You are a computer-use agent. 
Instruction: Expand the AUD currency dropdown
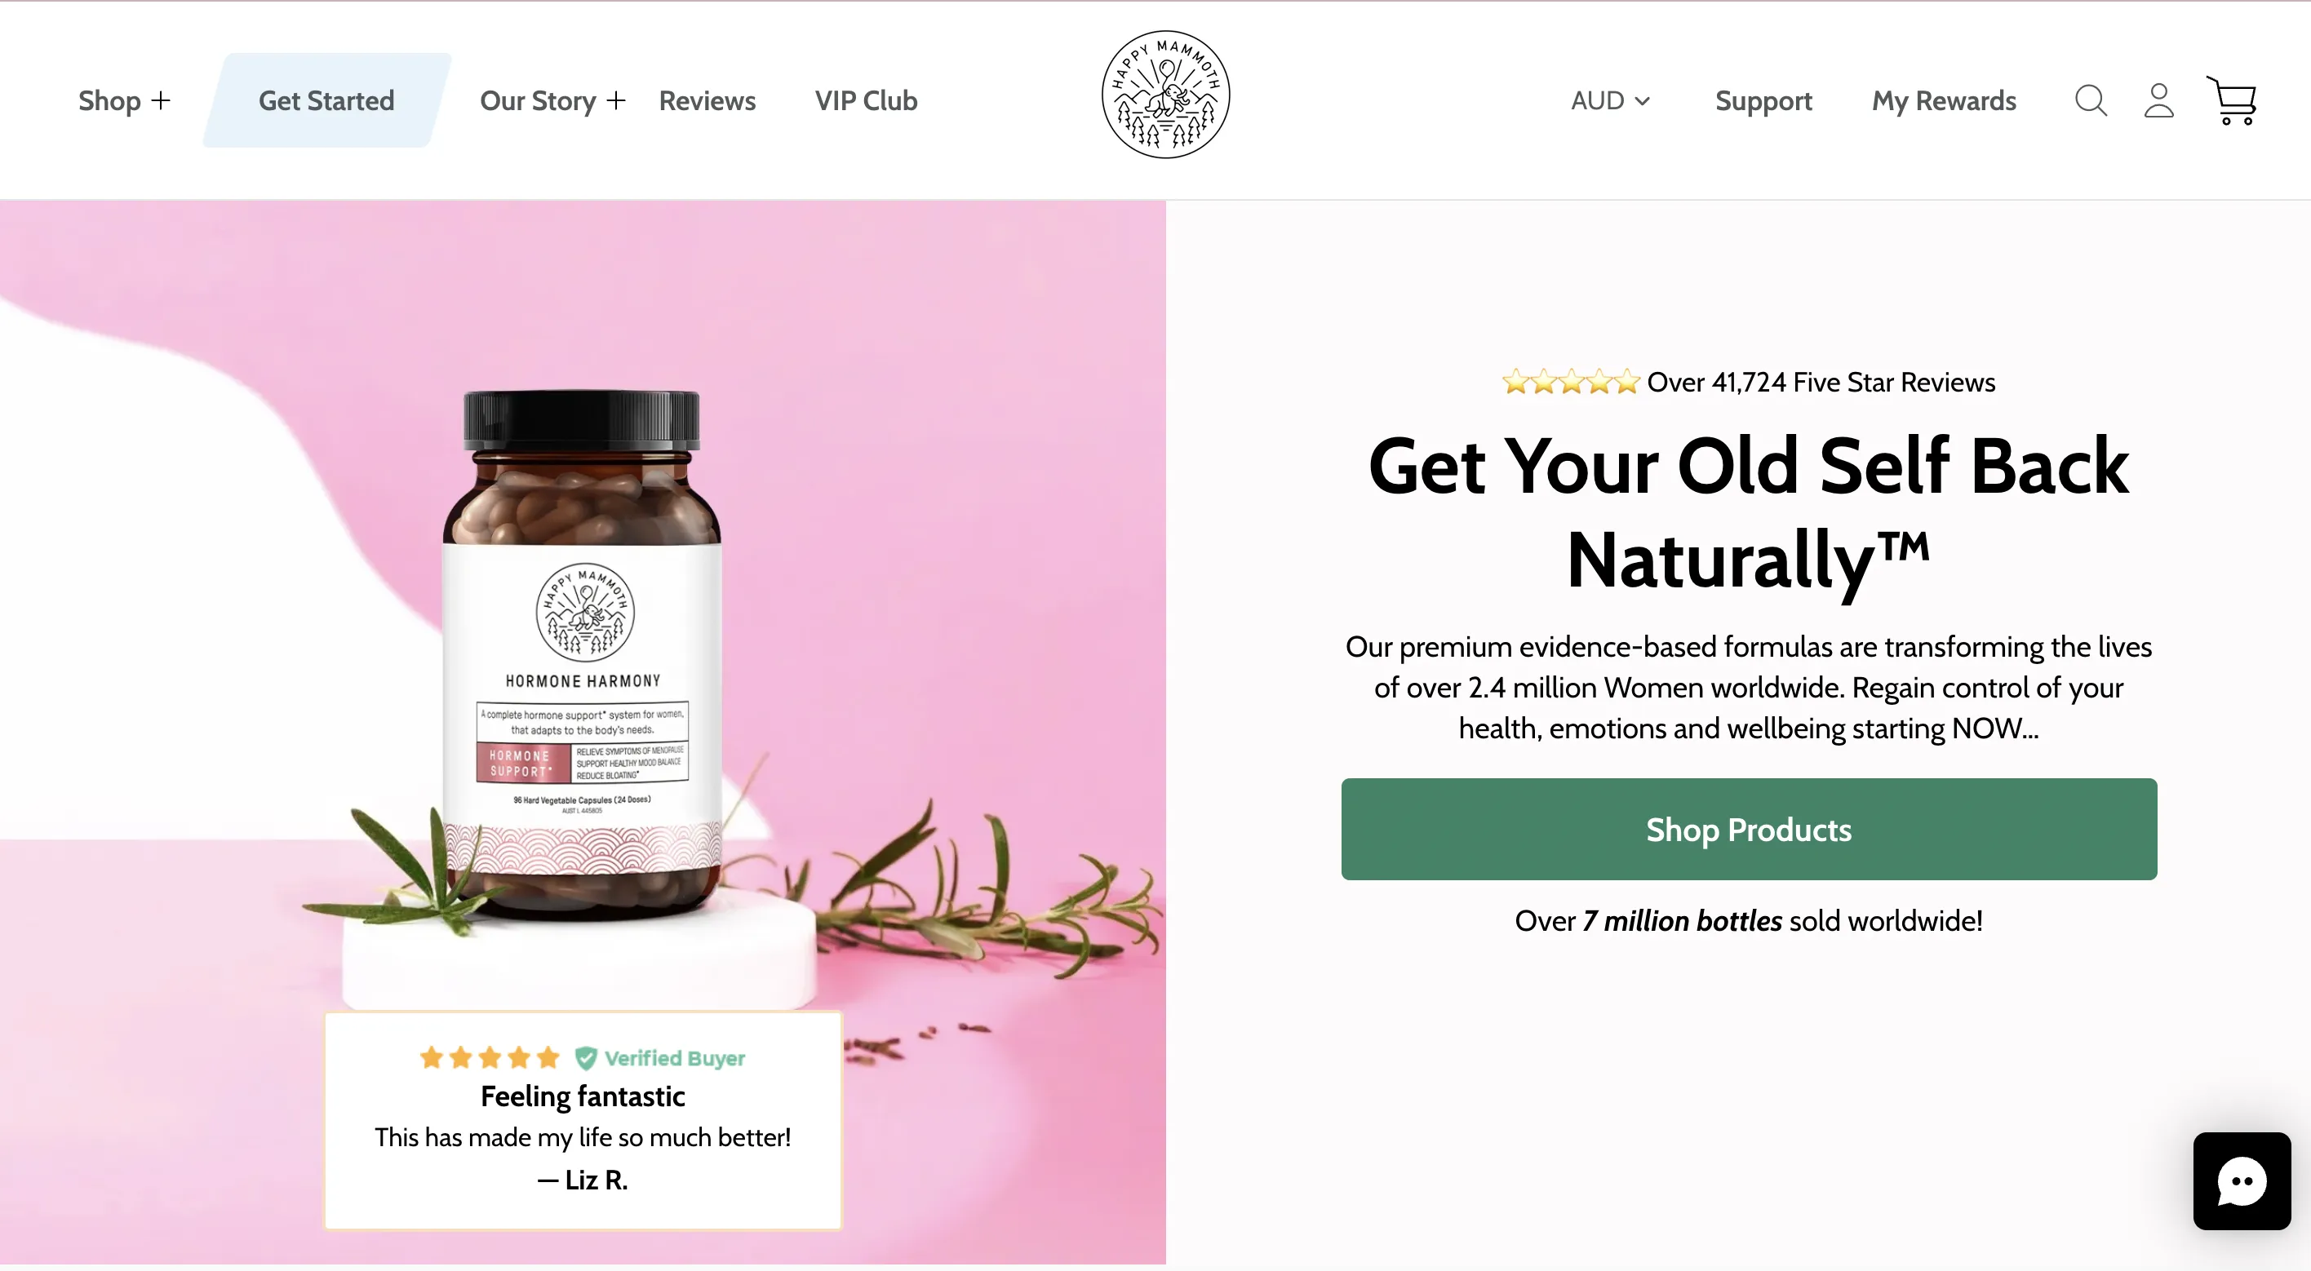[x=1610, y=100]
